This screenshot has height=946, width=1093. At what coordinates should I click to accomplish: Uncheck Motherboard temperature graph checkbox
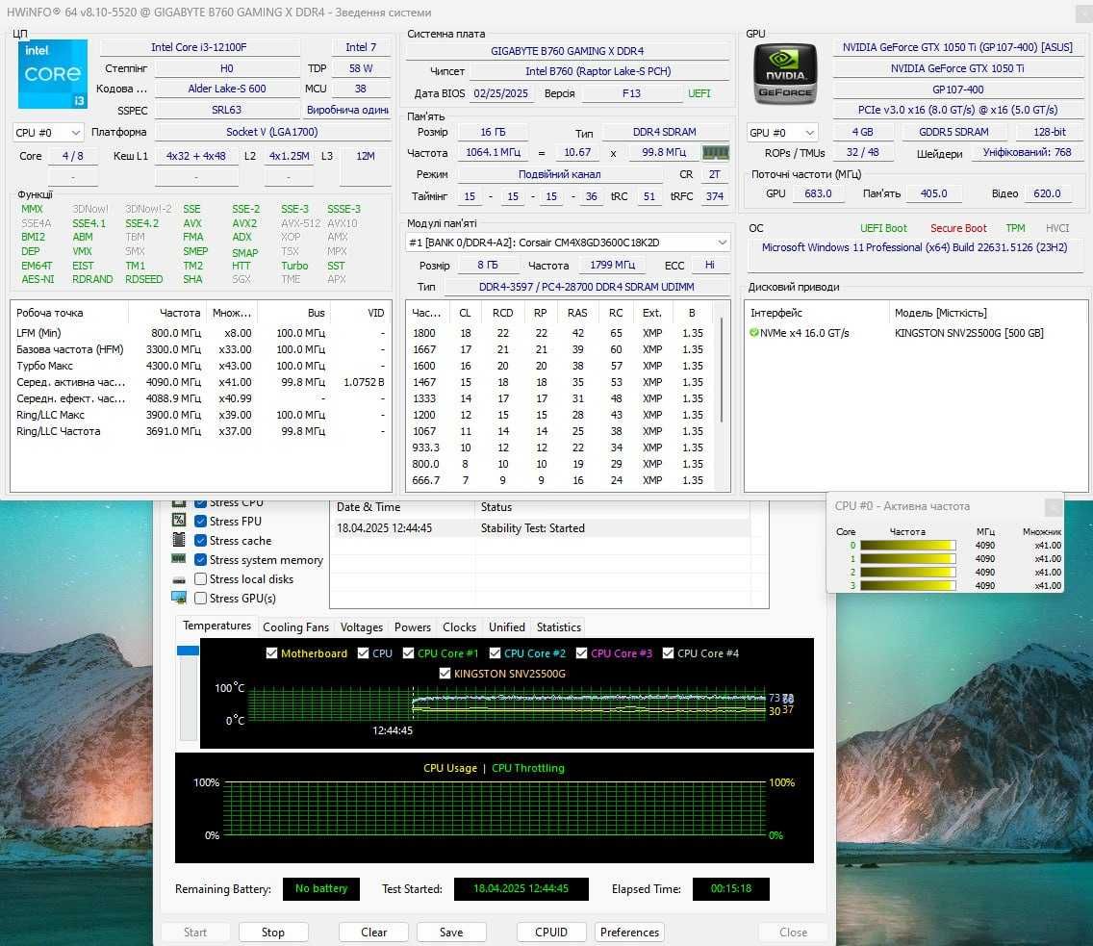pyautogui.click(x=272, y=653)
